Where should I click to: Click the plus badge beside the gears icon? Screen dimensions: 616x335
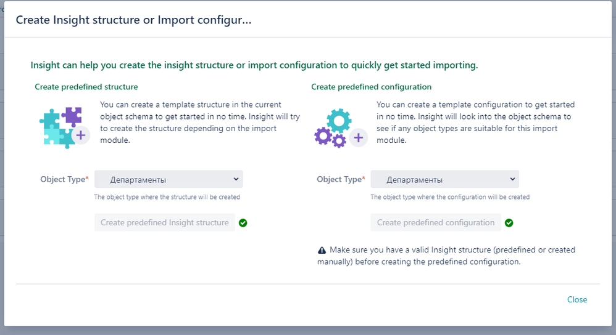[358, 138]
